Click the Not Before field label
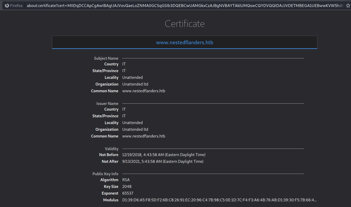Screen dimensions: 351x207 point(109,155)
